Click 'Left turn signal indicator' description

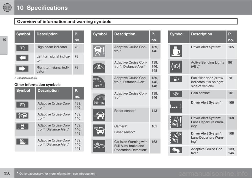[x=53, y=58]
